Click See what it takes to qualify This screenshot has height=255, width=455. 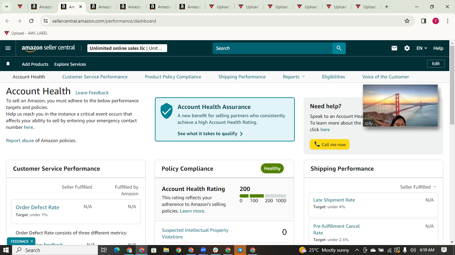pyautogui.click(x=210, y=133)
